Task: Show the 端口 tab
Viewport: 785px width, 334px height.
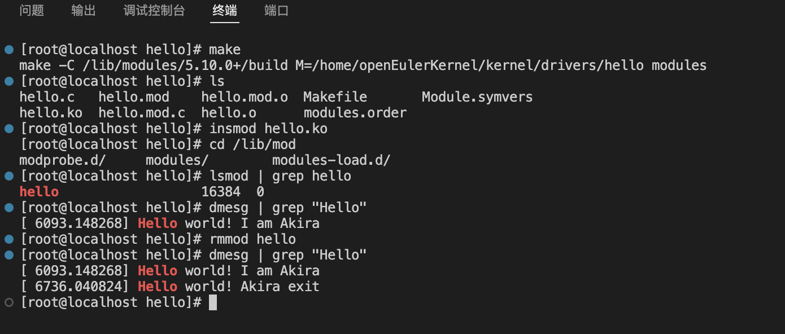Action: (x=277, y=11)
